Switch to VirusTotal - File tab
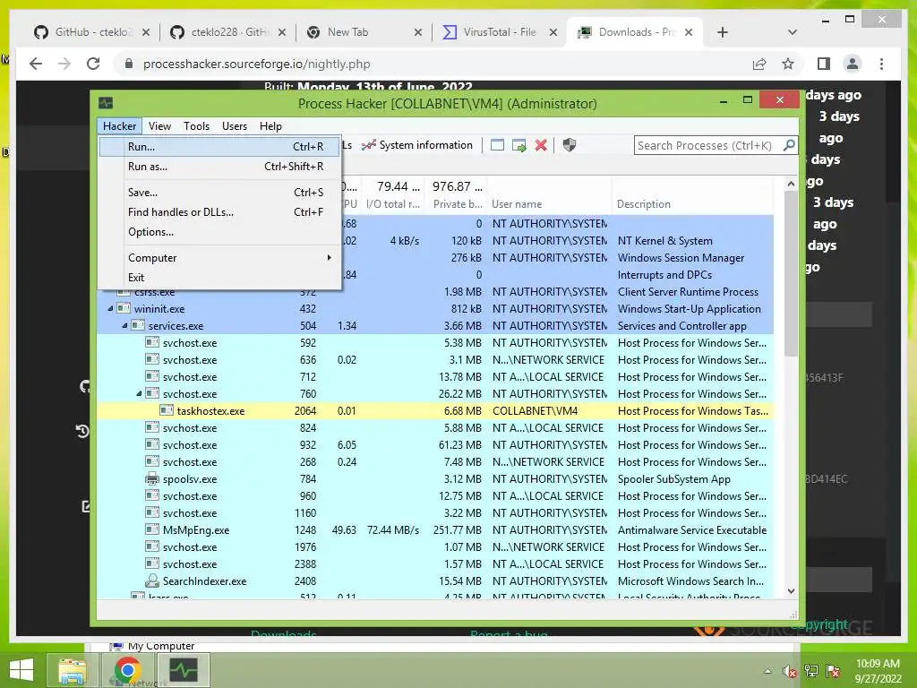The height and width of the screenshot is (688, 917). pos(499,32)
